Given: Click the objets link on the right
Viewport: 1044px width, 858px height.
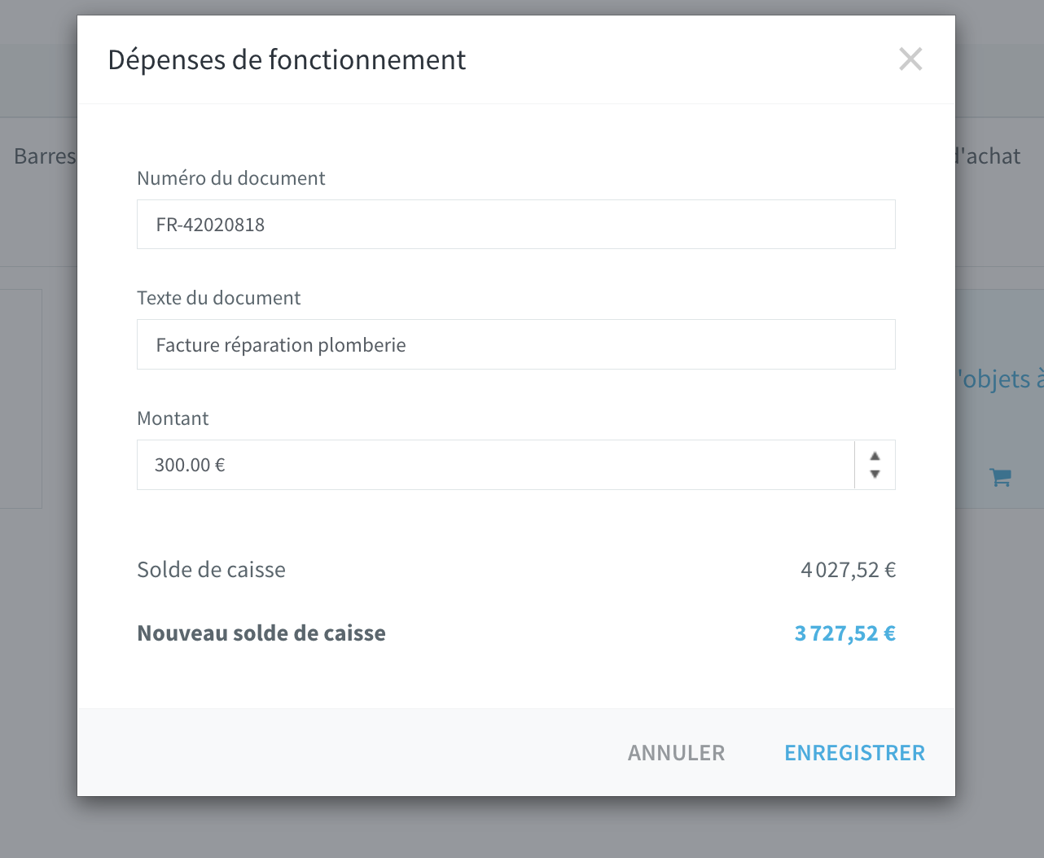Looking at the screenshot, I should 1000,379.
